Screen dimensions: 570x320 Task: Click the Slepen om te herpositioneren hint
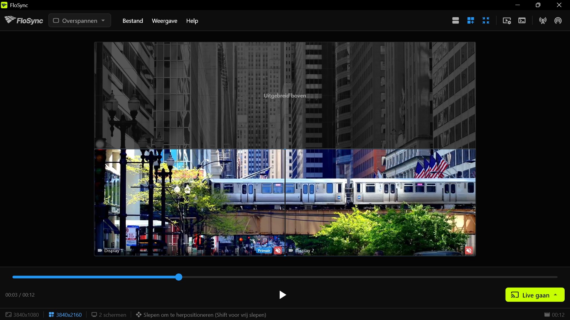(x=201, y=315)
